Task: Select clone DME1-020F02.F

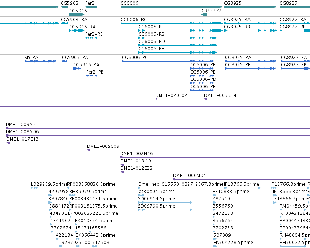Action: tap(173, 95)
